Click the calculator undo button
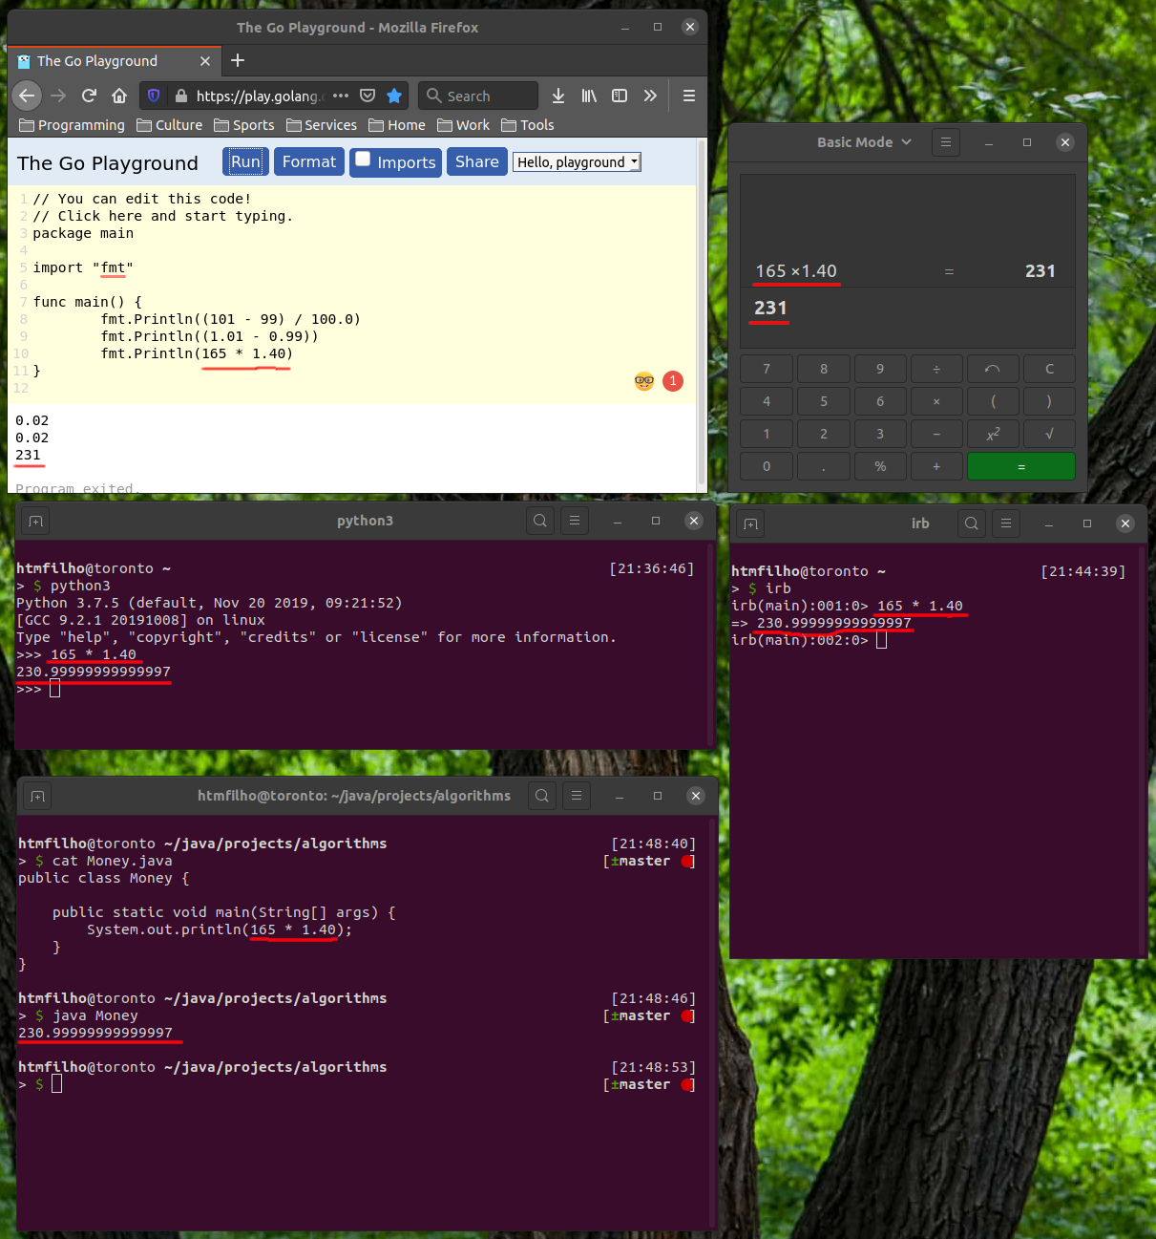Viewport: 1156px width, 1239px height. [993, 369]
